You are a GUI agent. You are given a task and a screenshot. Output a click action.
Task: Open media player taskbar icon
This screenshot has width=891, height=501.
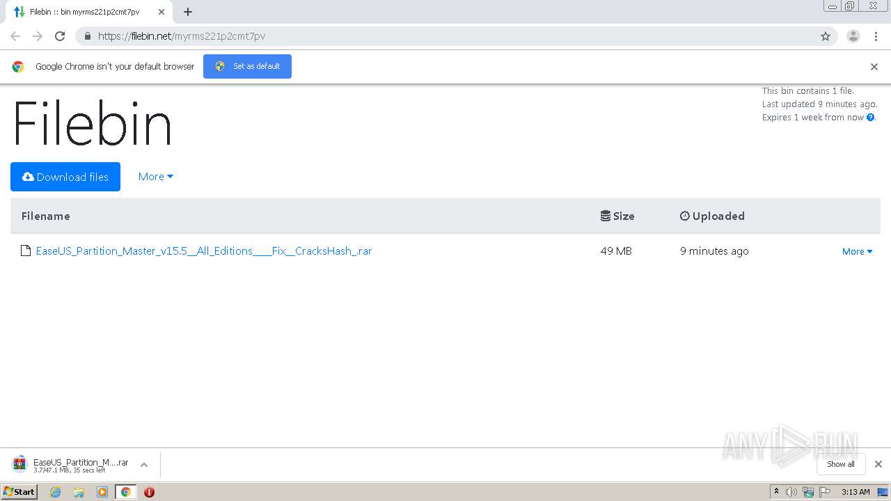click(102, 492)
